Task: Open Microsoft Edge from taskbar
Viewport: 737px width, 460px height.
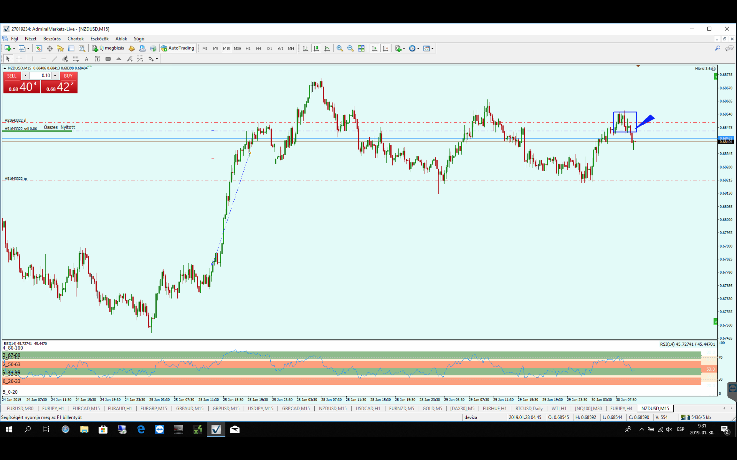Action: (x=141, y=429)
